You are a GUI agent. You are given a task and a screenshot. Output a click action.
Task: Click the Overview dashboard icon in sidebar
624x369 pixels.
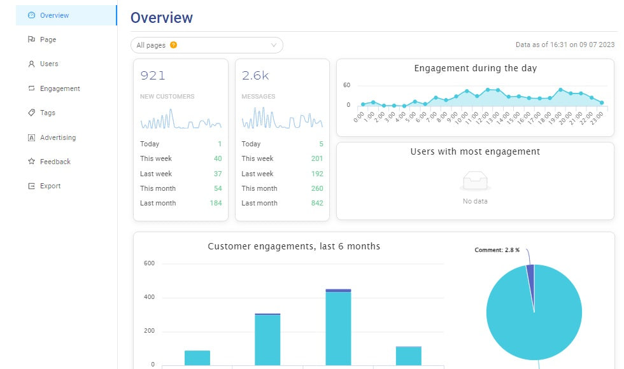(x=32, y=15)
